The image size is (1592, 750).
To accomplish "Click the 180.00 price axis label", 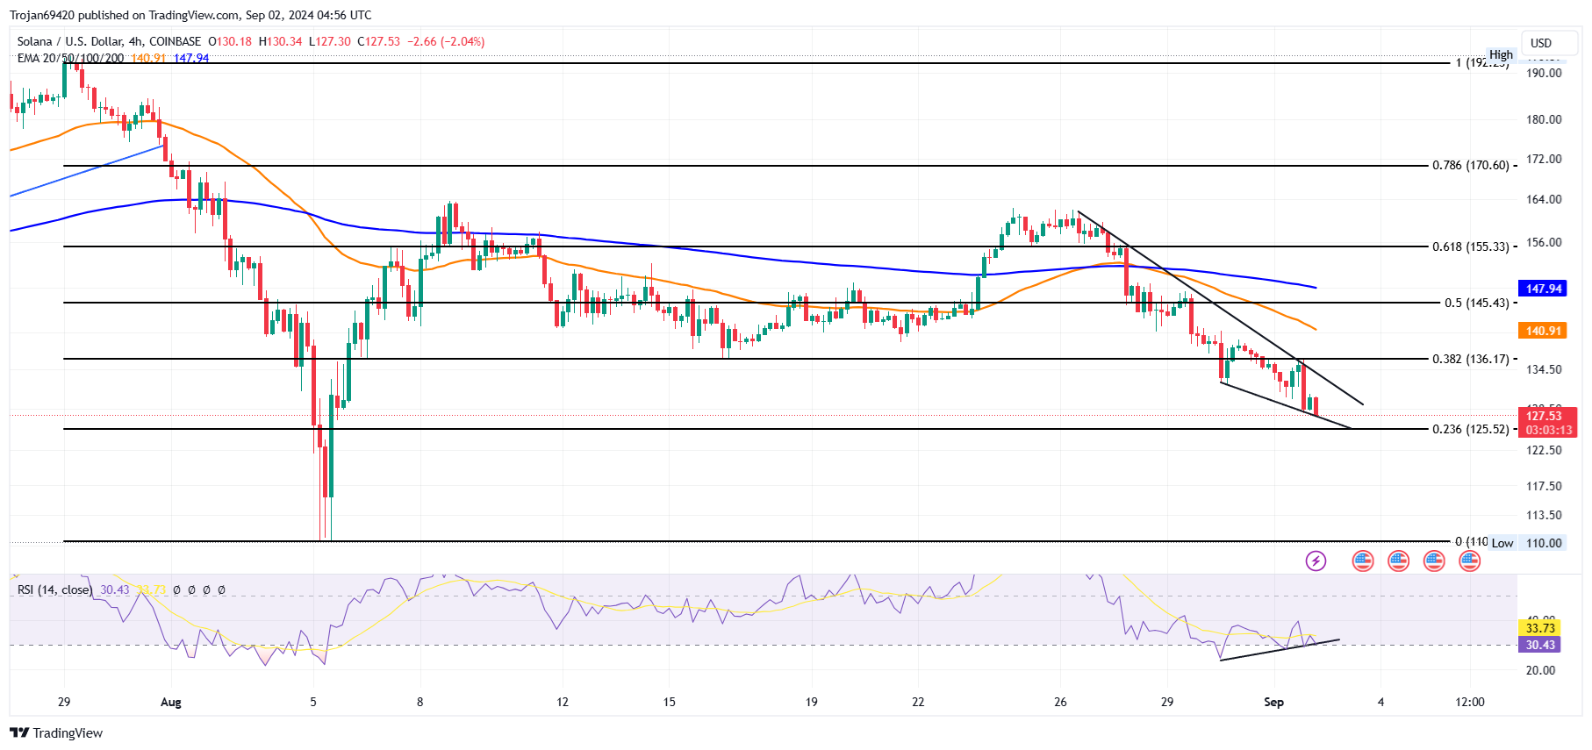I will [1544, 119].
